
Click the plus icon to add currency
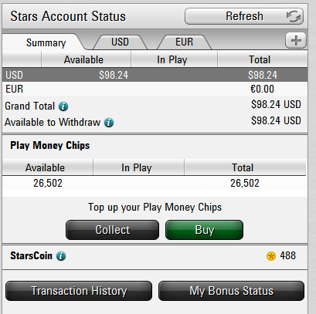point(296,40)
